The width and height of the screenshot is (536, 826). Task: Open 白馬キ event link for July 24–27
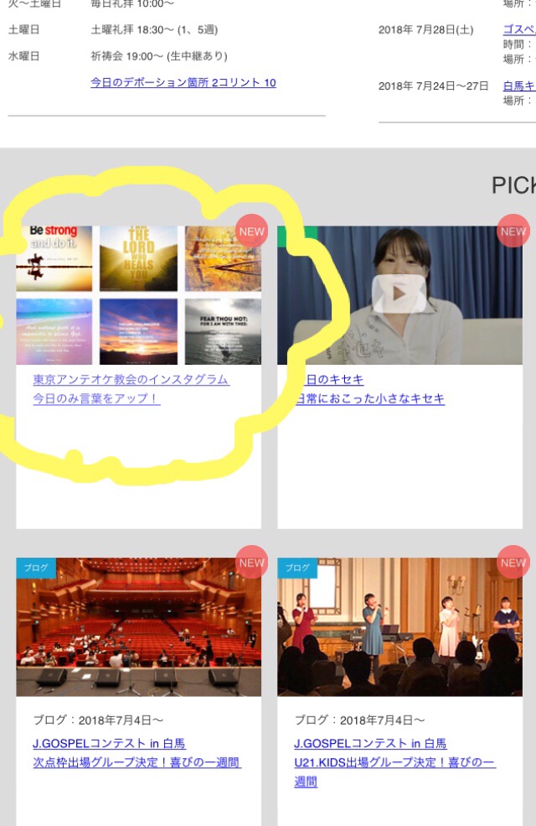519,86
